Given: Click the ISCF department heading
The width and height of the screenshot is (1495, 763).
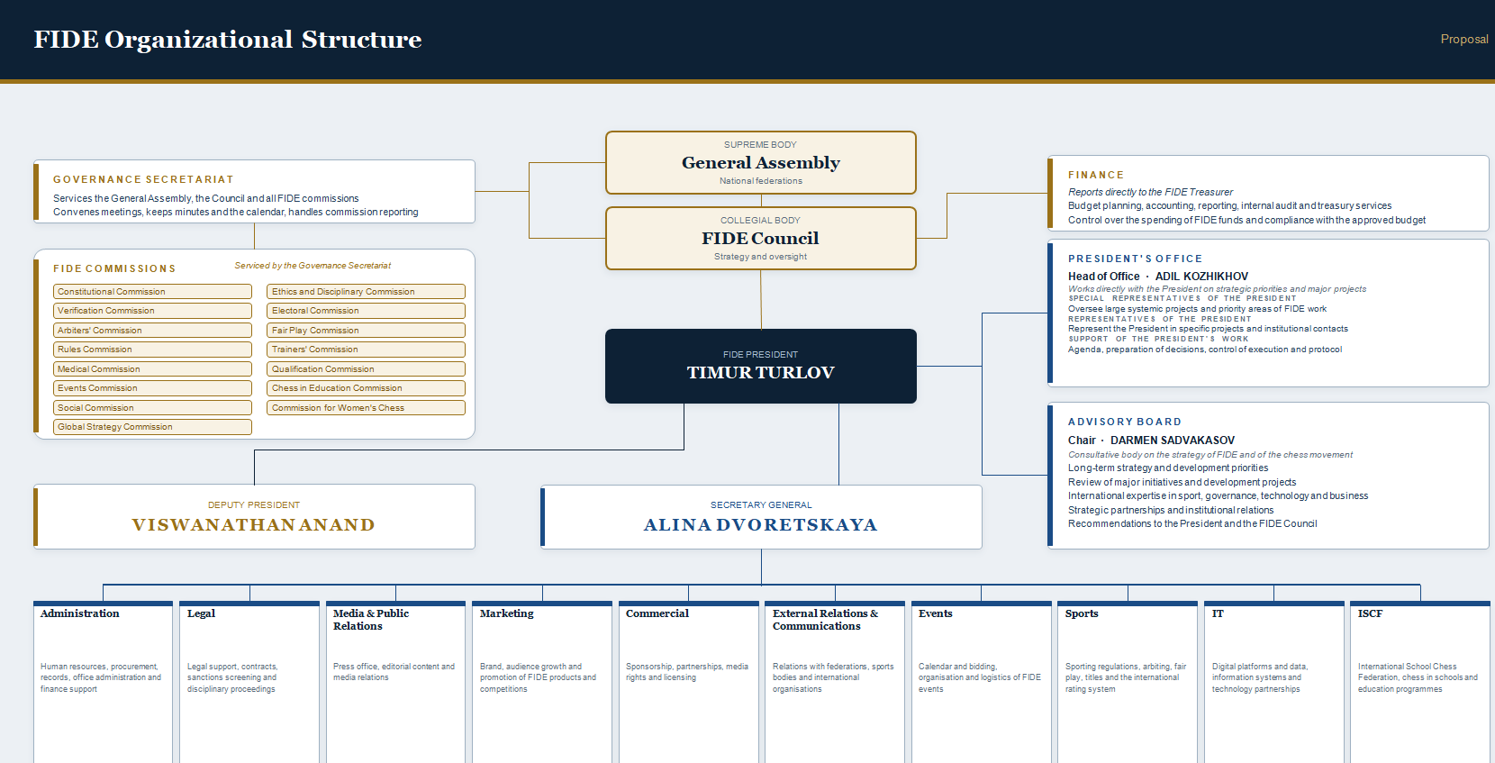Looking at the screenshot, I should coord(1370,613).
